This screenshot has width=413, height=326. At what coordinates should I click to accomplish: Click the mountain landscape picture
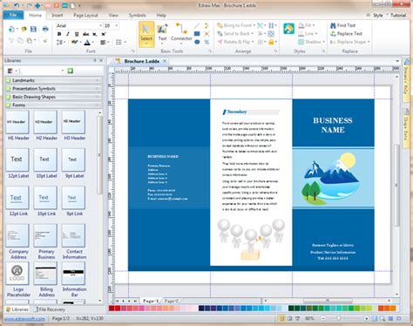tap(331, 179)
